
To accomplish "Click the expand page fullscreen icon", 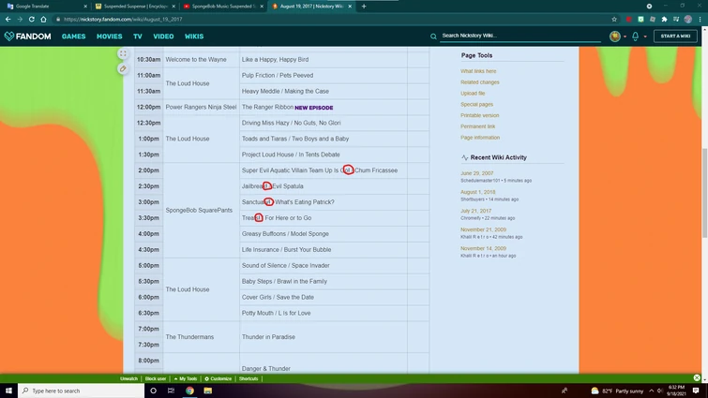I will click(123, 53).
